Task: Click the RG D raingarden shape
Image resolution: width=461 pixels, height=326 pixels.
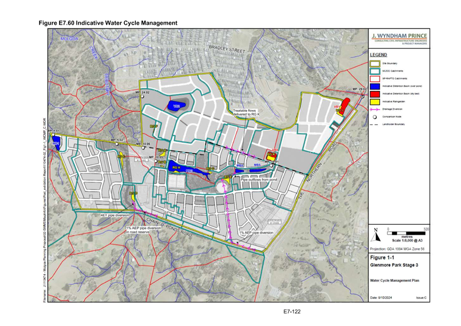Action: pyautogui.click(x=134, y=197)
